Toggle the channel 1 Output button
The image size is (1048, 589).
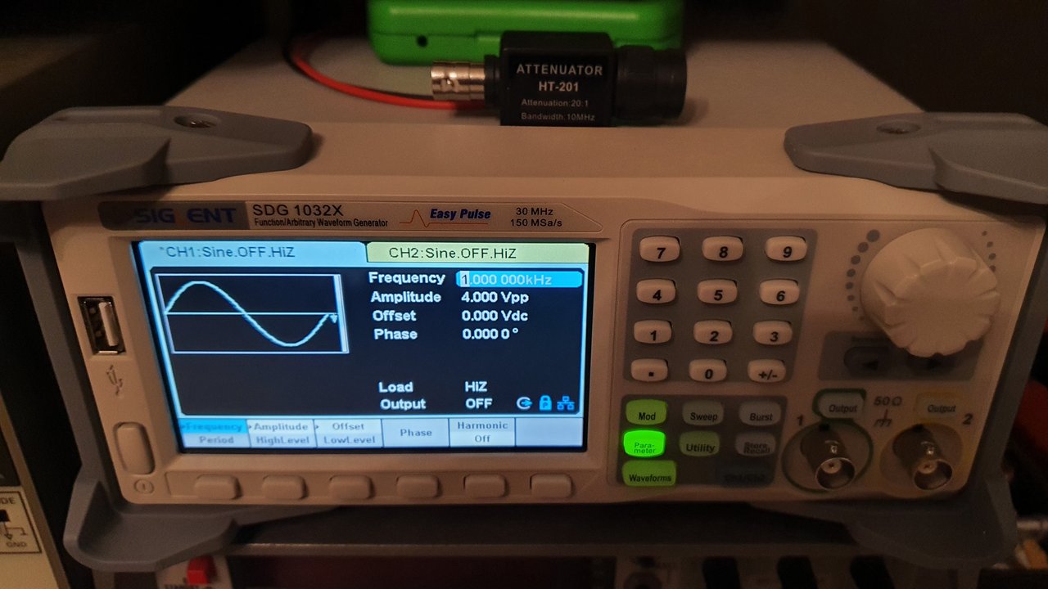[x=843, y=407]
